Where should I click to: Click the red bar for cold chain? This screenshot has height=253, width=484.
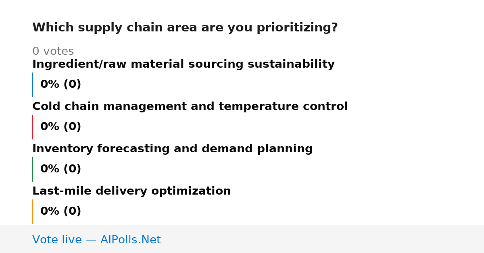(32, 127)
